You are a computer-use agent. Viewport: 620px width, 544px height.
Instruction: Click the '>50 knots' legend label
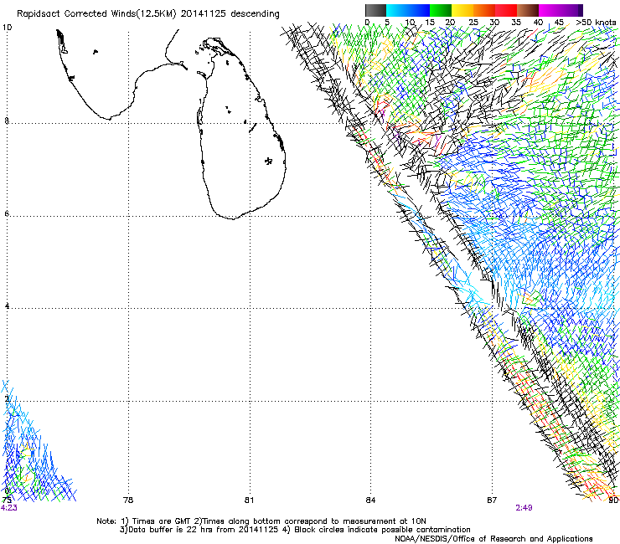(x=596, y=23)
